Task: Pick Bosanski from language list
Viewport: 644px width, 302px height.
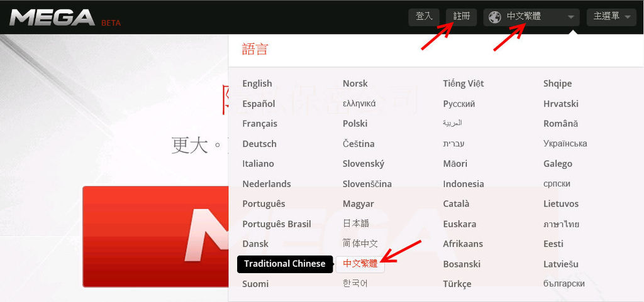Action: point(462,264)
